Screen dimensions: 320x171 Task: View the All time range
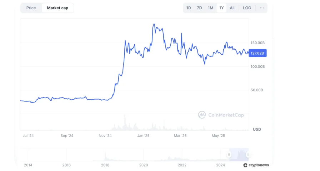point(232,8)
